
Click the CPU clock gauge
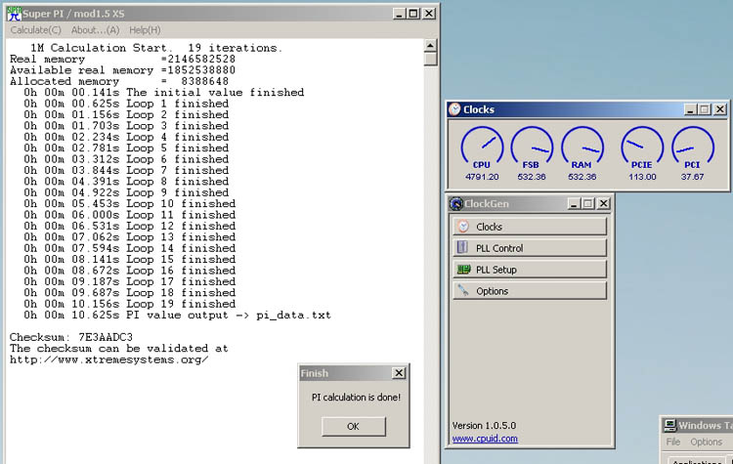[x=482, y=148]
